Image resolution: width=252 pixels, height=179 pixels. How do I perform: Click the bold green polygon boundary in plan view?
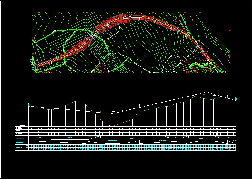pyautogui.click(x=65, y=47)
